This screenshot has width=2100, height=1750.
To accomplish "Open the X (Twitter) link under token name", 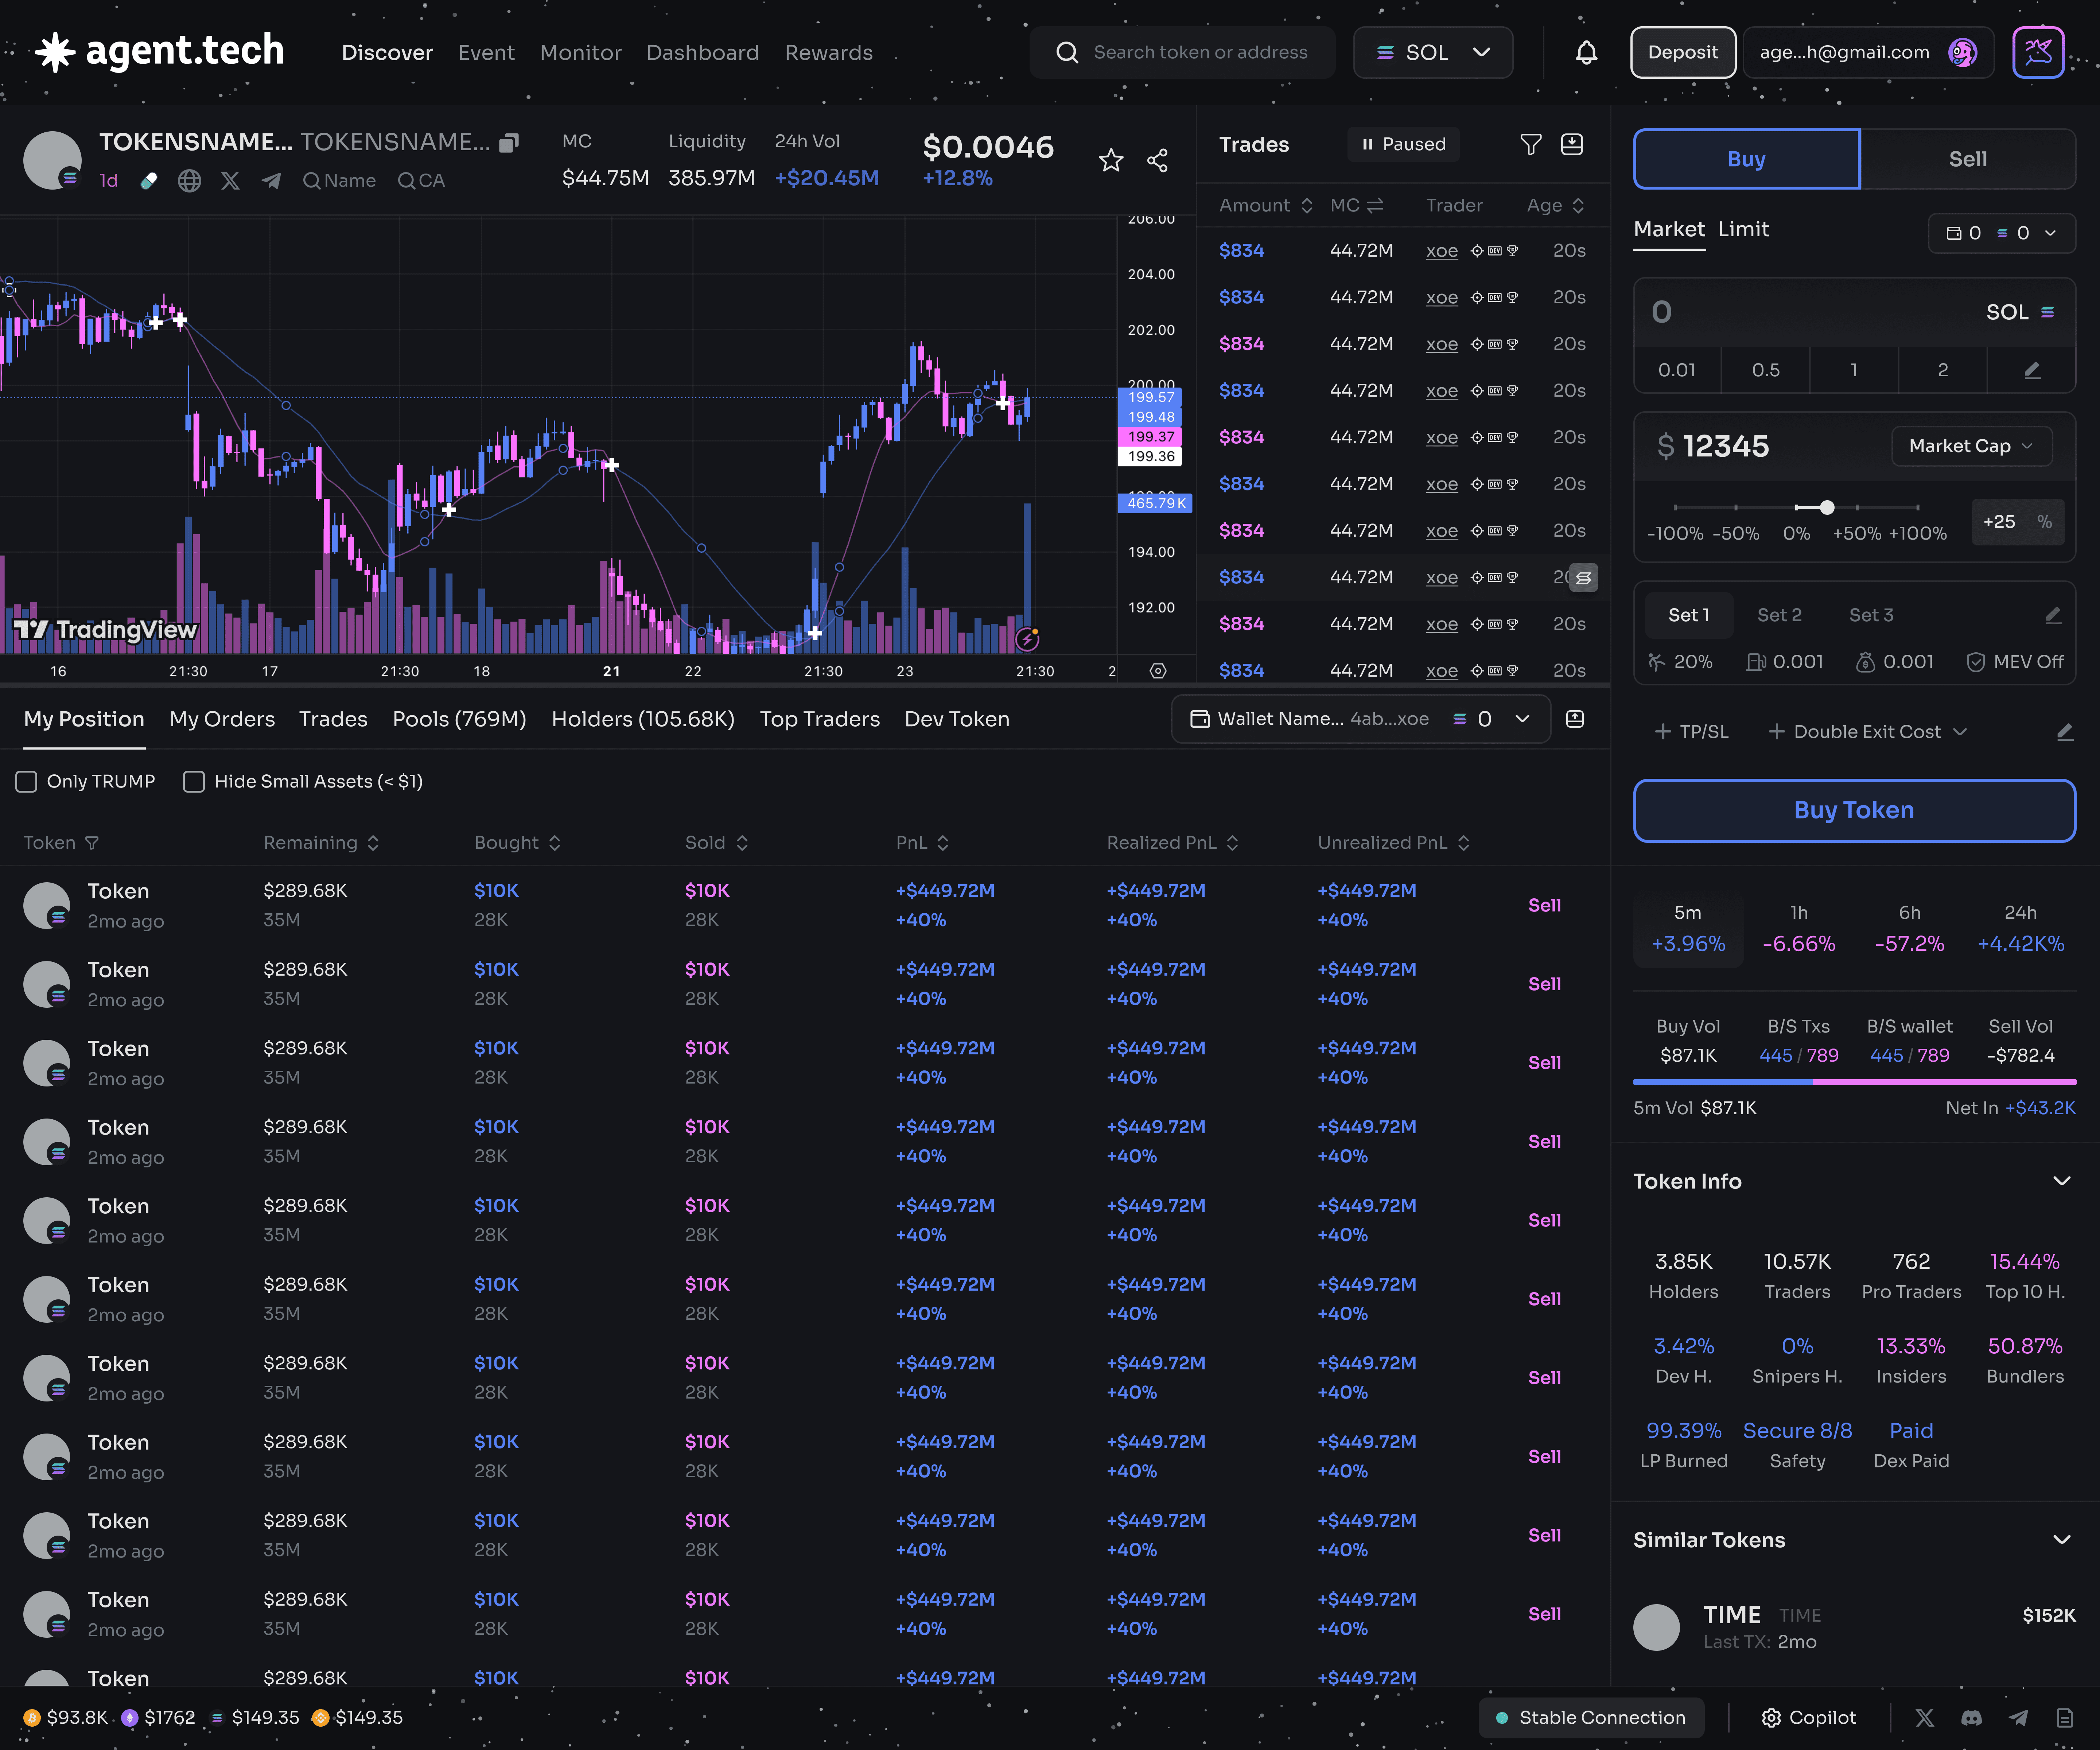I will click(x=230, y=181).
